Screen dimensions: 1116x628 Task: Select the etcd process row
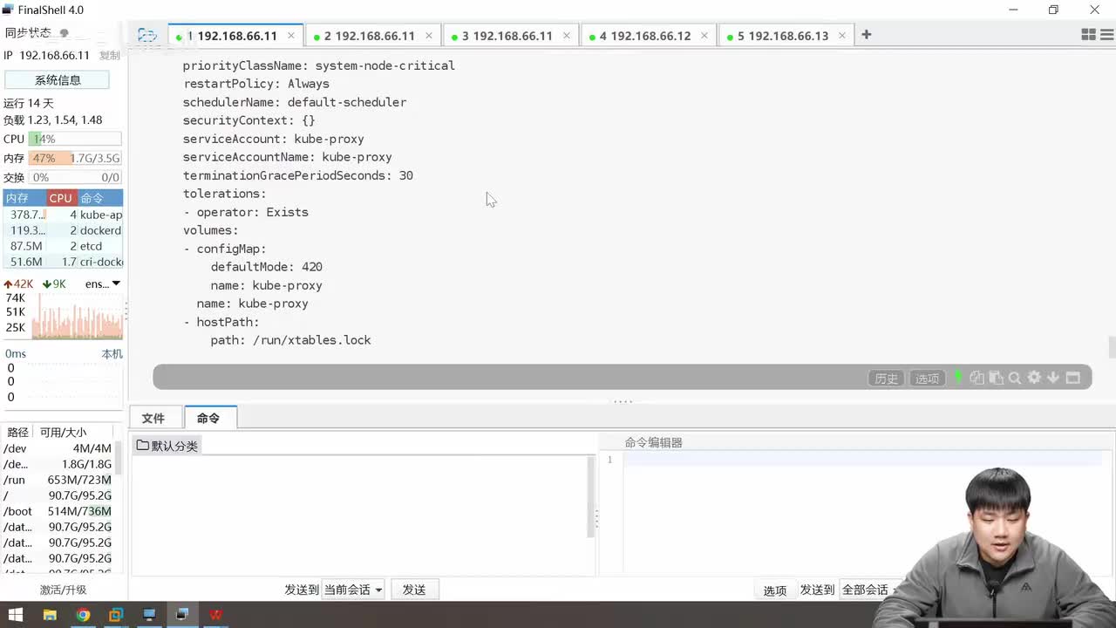(63, 246)
